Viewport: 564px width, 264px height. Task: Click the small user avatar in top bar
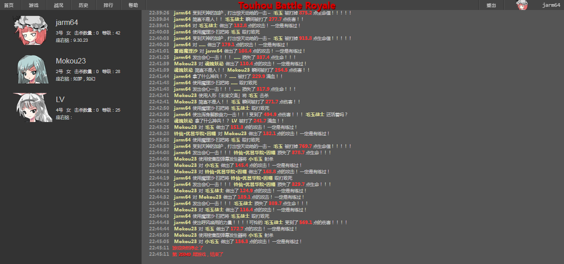click(522, 5)
